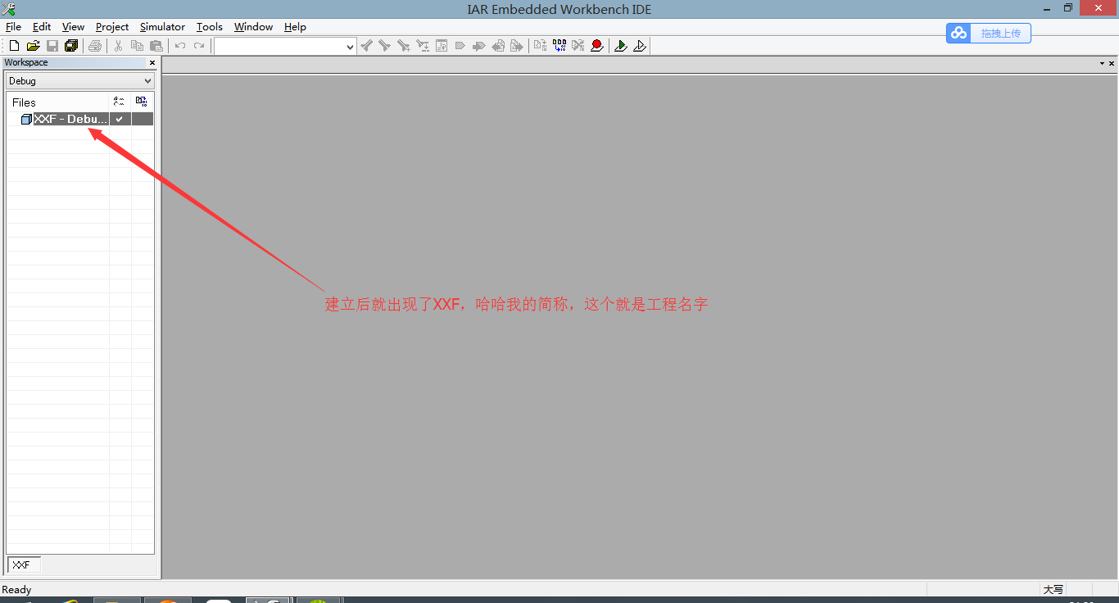
Task: Click the Print icon
Action: point(95,46)
